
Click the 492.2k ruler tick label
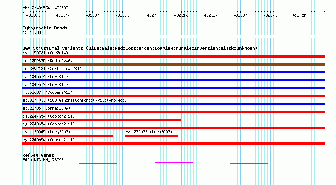[211, 15]
